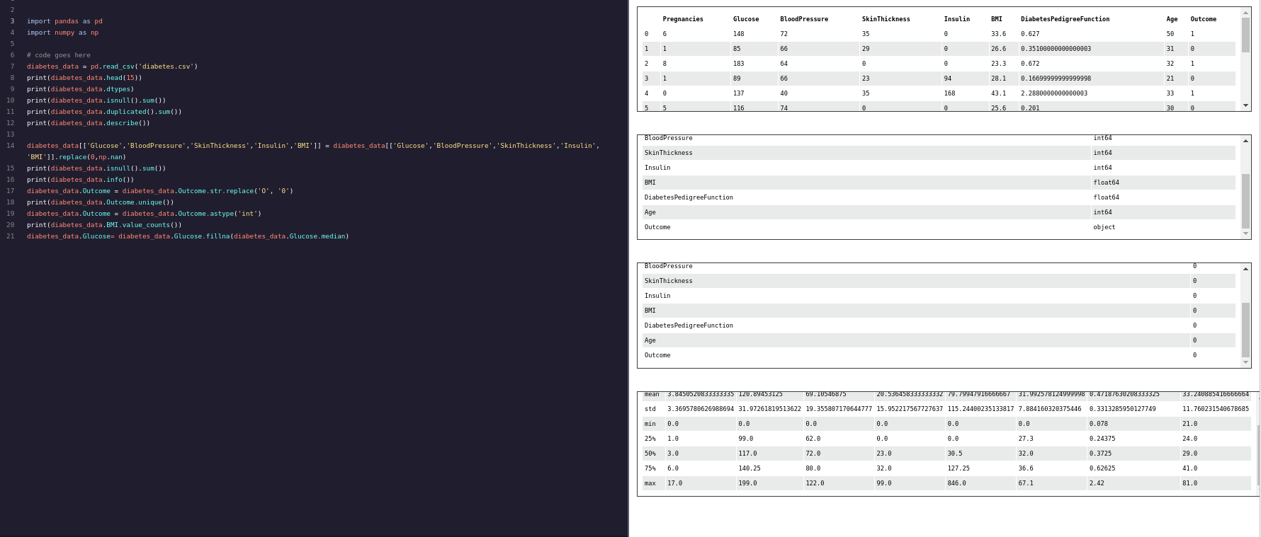
Task: Click the down arrow in the dtypes output scrollbar
Action: tap(1245, 233)
